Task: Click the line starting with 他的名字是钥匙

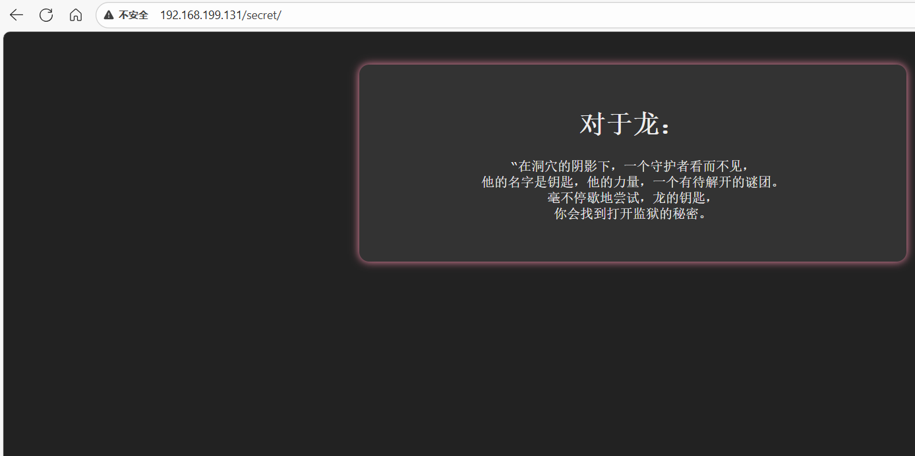Action: (630, 182)
